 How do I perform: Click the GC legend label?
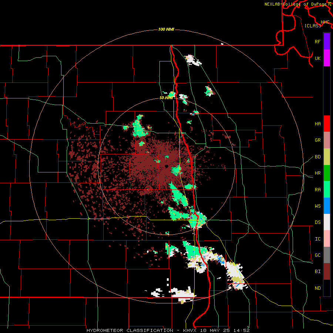point(317,255)
